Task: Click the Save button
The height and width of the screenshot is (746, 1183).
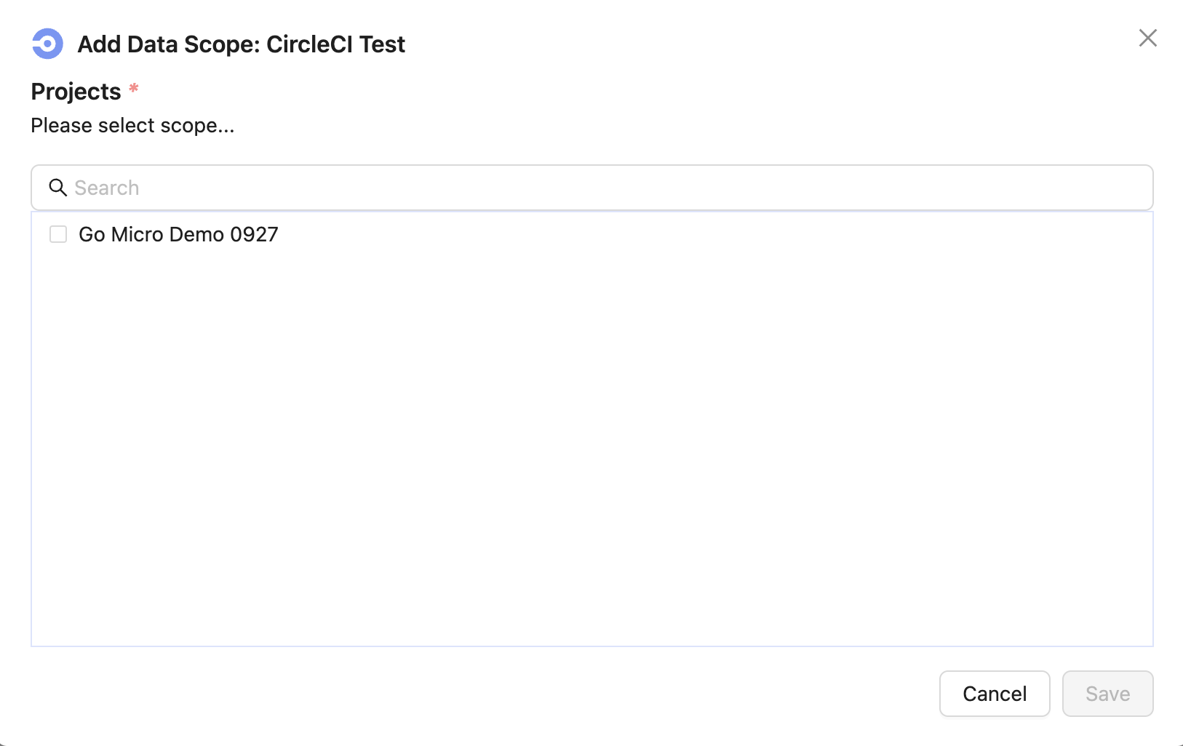Action: coord(1107,694)
